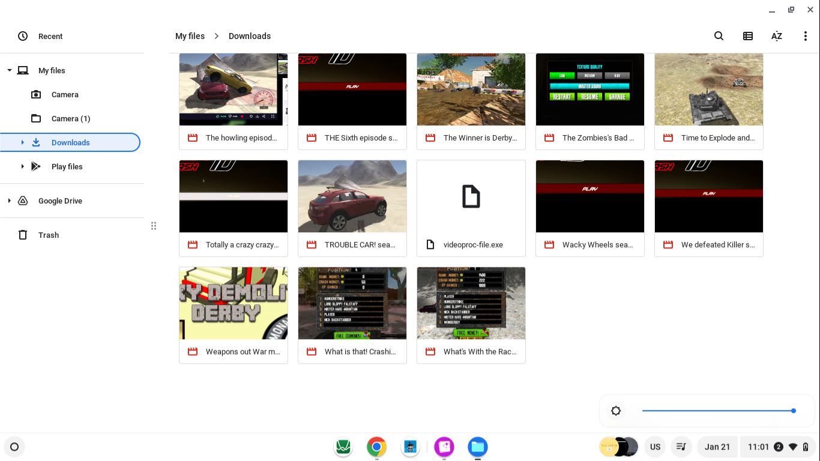Click 'videoproc-file.exe' file name
Viewport: 820px width, 461px height.
pyautogui.click(x=473, y=245)
